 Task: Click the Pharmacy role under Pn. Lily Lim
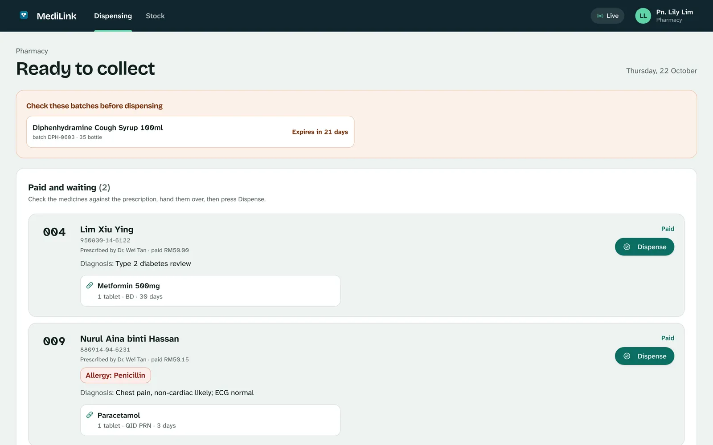point(669,20)
